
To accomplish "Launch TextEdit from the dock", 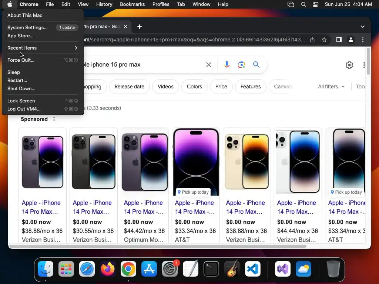I will coord(191,269).
